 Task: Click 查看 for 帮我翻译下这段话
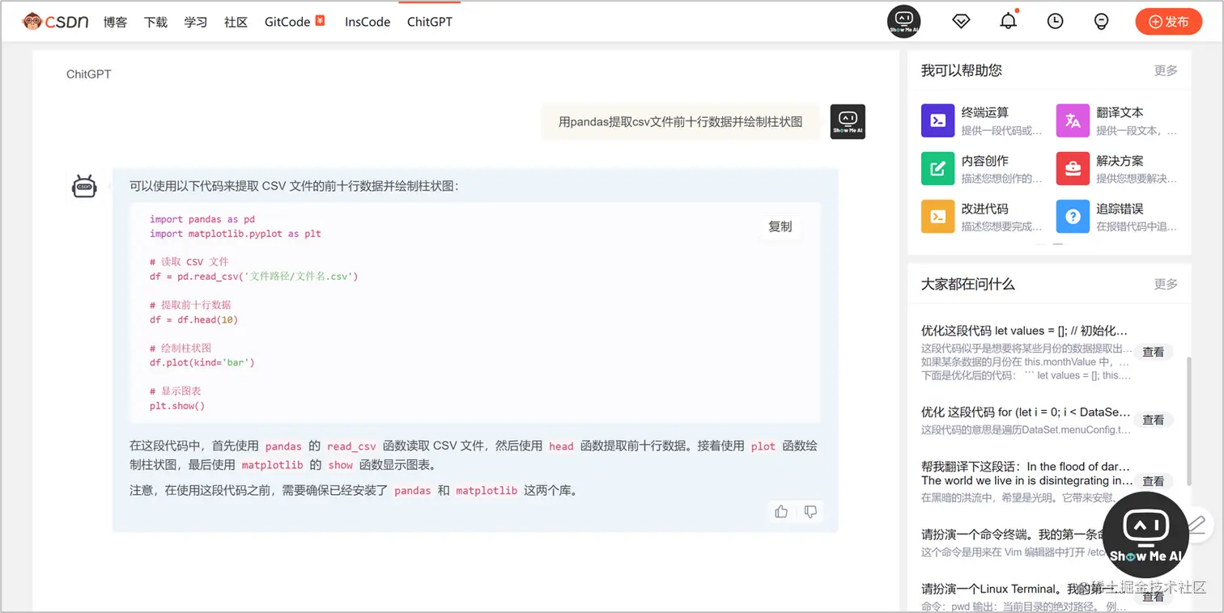1153,481
